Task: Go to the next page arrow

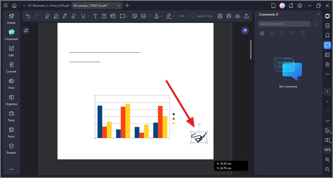Action: [327, 121]
